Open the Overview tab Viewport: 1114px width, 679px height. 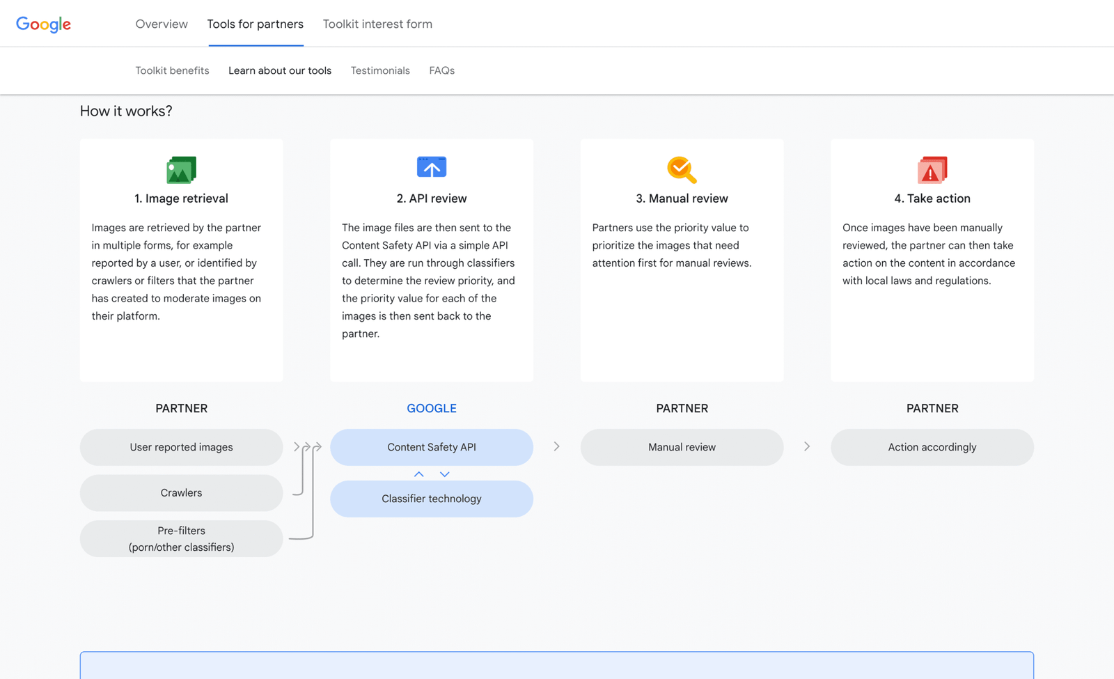162,24
